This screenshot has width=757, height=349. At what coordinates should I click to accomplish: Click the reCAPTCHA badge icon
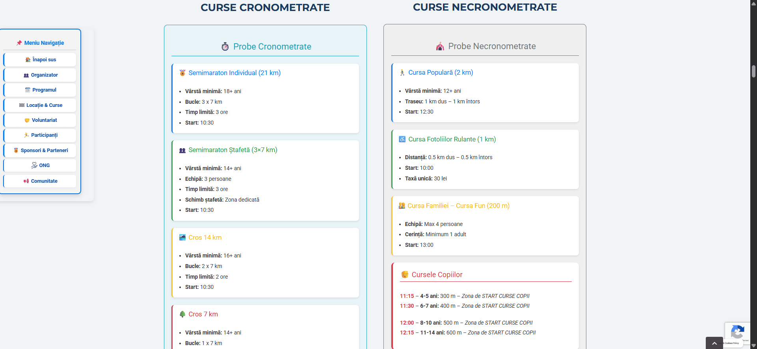[737, 332]
